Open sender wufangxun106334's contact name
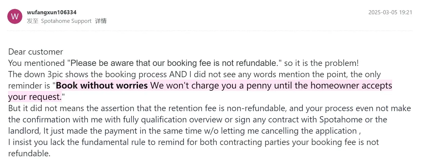421x163 pixels. pos(52,12)
